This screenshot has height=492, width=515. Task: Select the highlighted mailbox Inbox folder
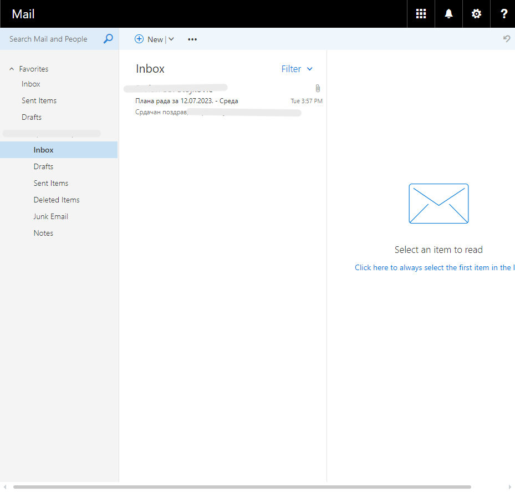(59, 150)
